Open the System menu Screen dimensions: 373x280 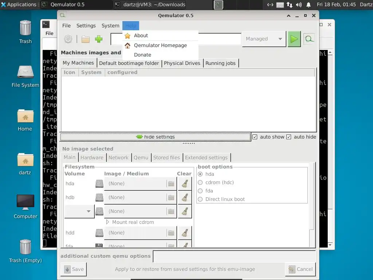[110, 26]
